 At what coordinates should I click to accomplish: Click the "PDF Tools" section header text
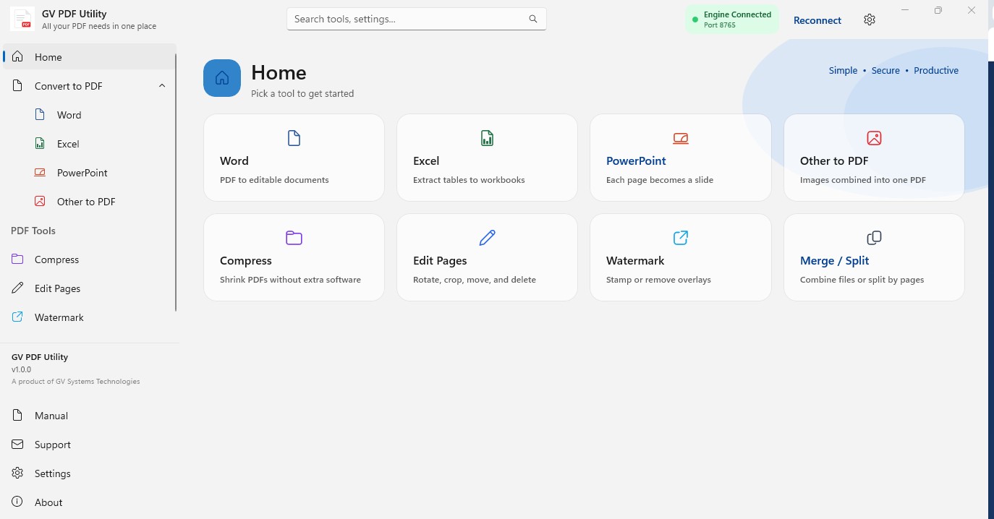pyautogui.click(x=33, y=231)
